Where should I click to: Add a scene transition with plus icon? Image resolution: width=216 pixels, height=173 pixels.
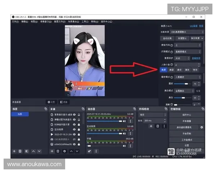[151, 126]
